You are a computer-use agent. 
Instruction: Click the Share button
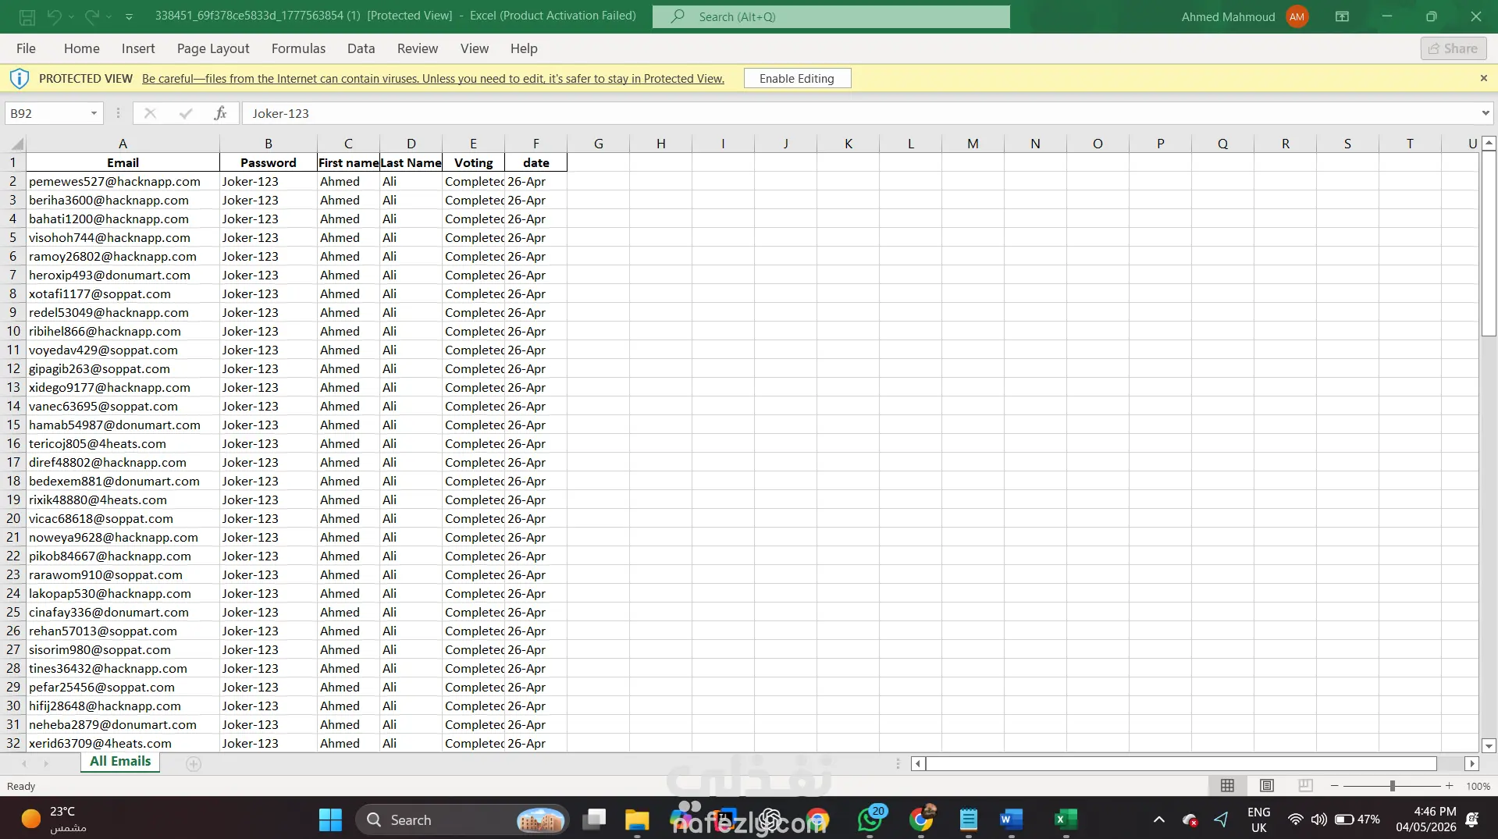tap(1453, 48)
